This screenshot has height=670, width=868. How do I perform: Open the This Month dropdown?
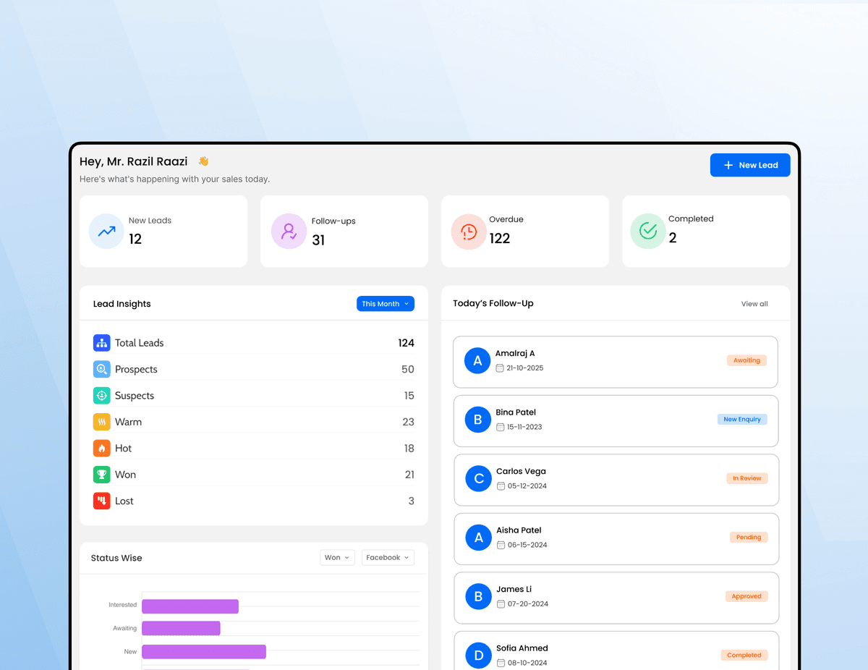coord(386,304)
